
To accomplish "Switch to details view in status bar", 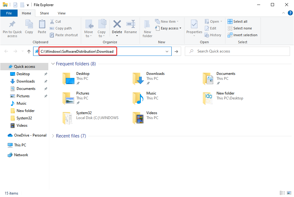I will pyautogui.click(x=282, y=193).
